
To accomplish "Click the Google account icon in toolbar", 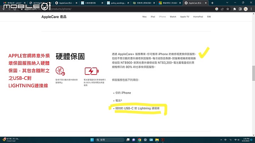I will pyautogui.click(x=217, y=9).
